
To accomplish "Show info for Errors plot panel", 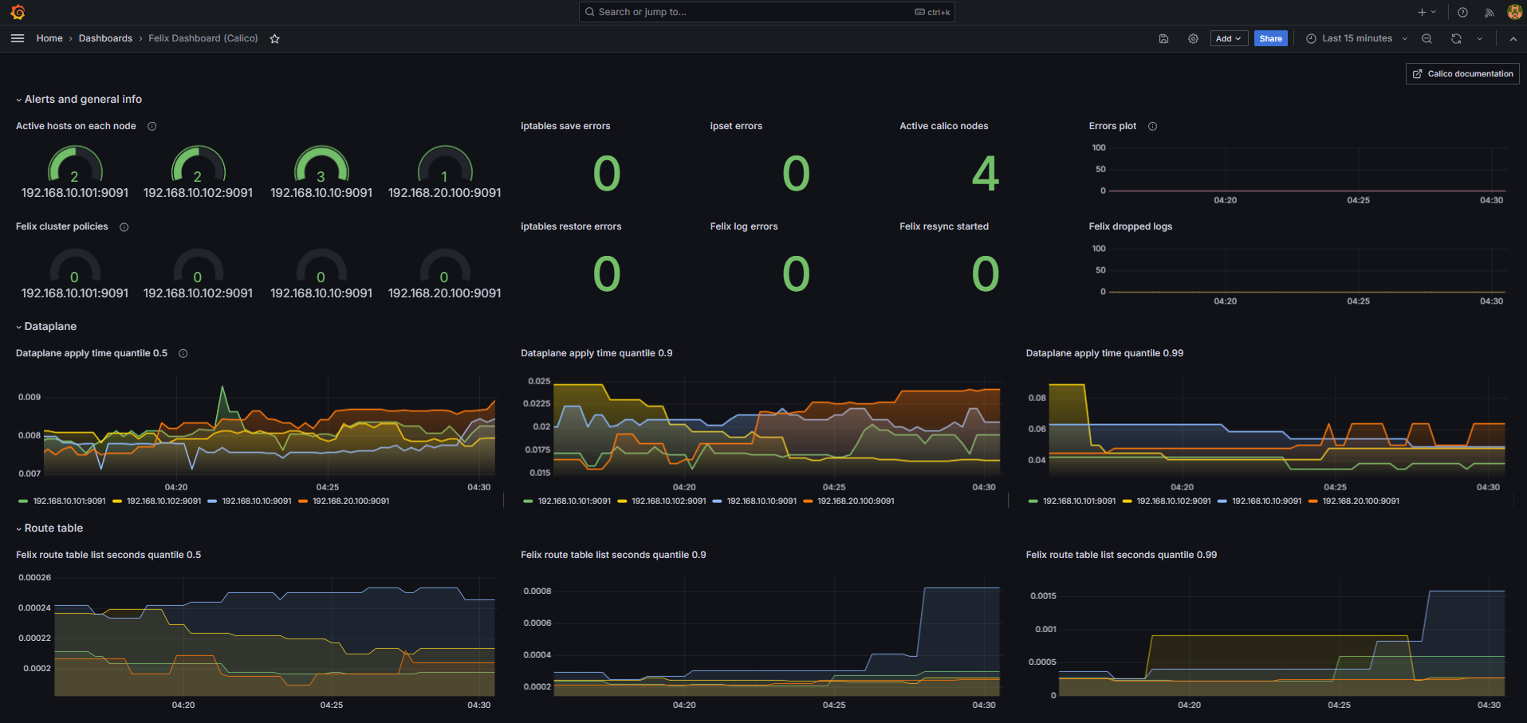I will (1152, 126).
